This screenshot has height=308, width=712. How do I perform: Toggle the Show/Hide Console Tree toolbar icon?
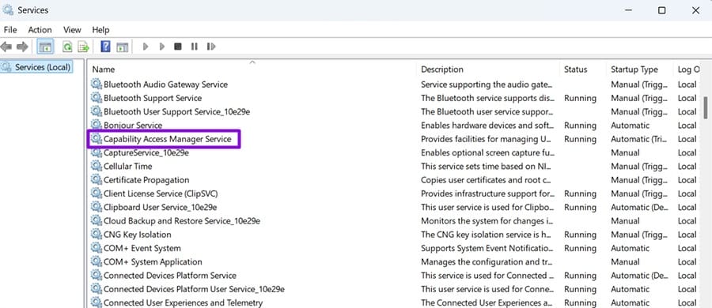pyautogui.click(x=45, y=47)
